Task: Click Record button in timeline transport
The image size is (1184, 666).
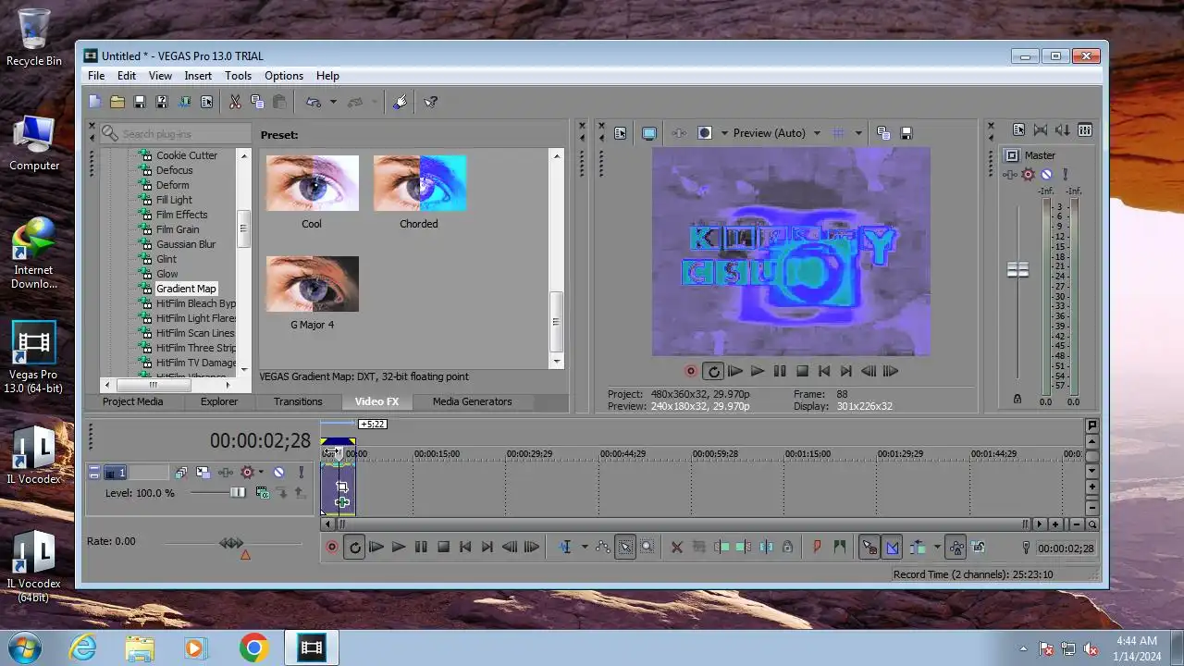Action: pyautogui.click(x=332, y=548)
